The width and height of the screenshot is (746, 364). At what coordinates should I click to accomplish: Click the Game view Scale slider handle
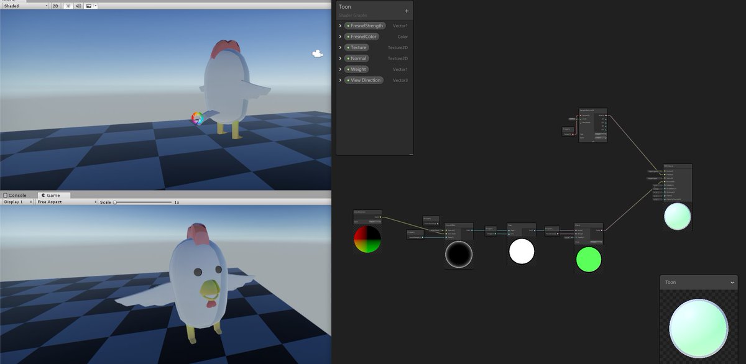point(115,202)
